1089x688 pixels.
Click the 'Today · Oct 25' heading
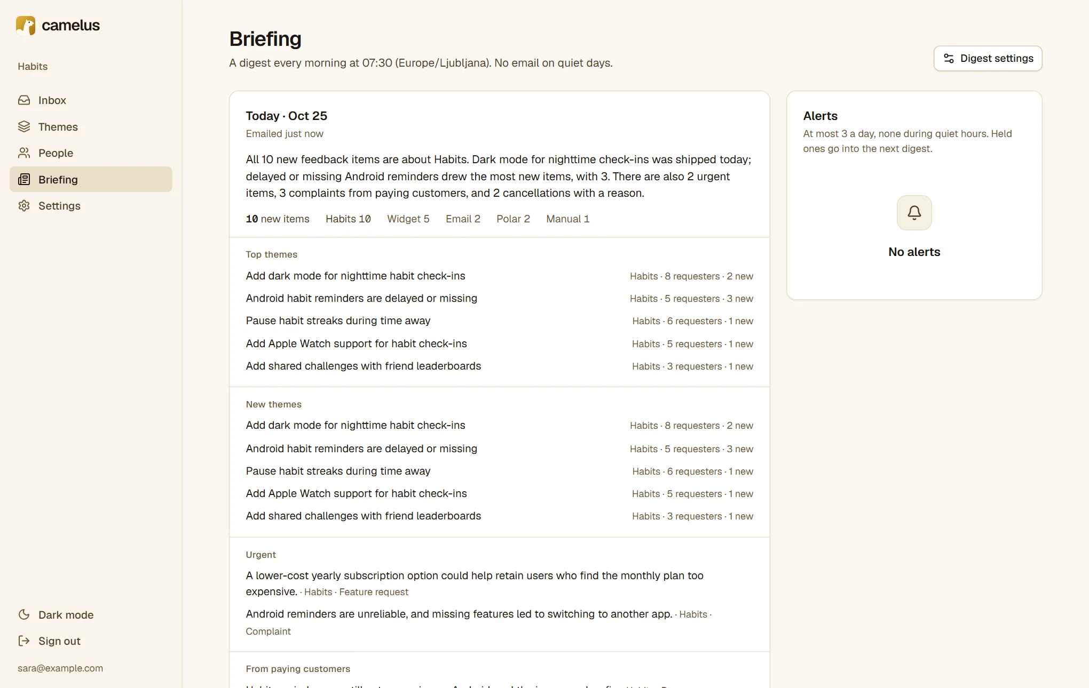[286, 116]
